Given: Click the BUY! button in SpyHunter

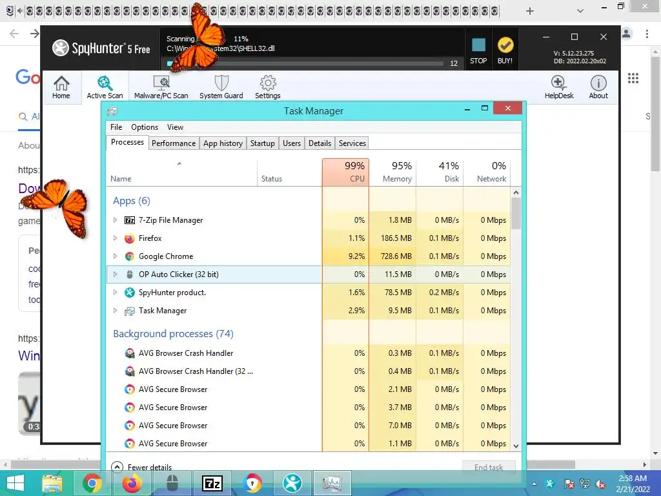Looking at the screenshot, I should (505, 50).
